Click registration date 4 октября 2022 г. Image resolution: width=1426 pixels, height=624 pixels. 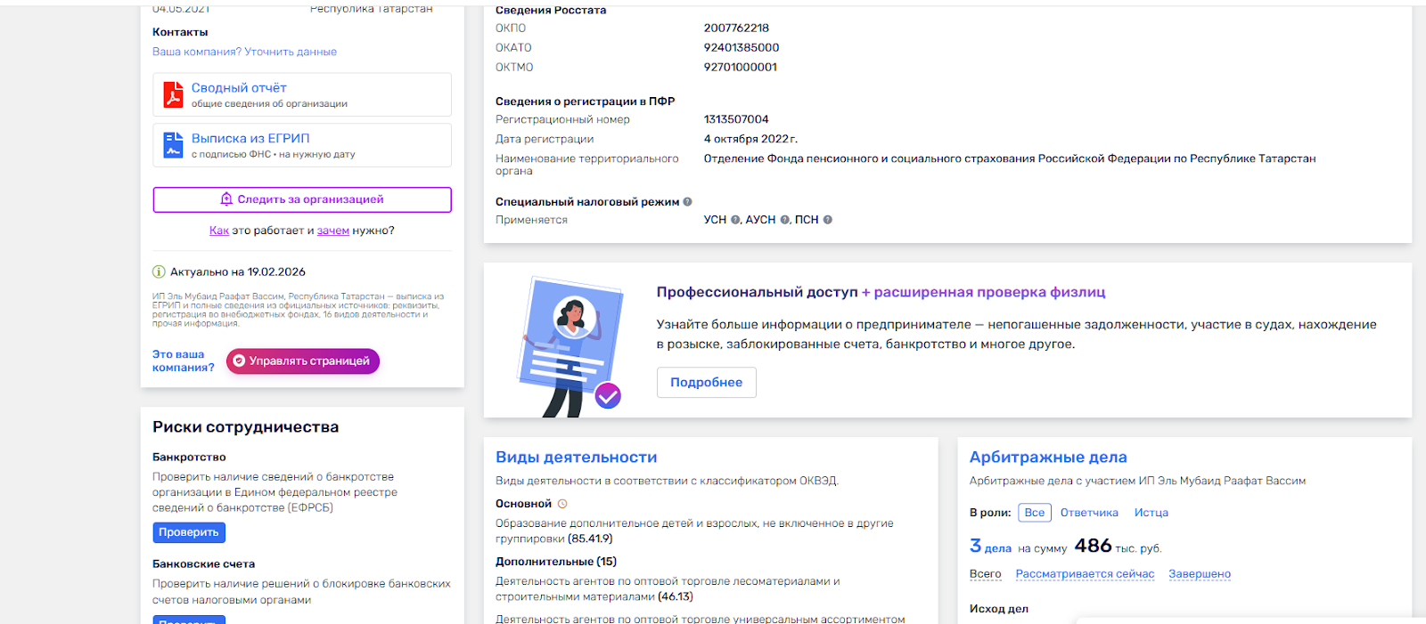click(x=750, y=139)
